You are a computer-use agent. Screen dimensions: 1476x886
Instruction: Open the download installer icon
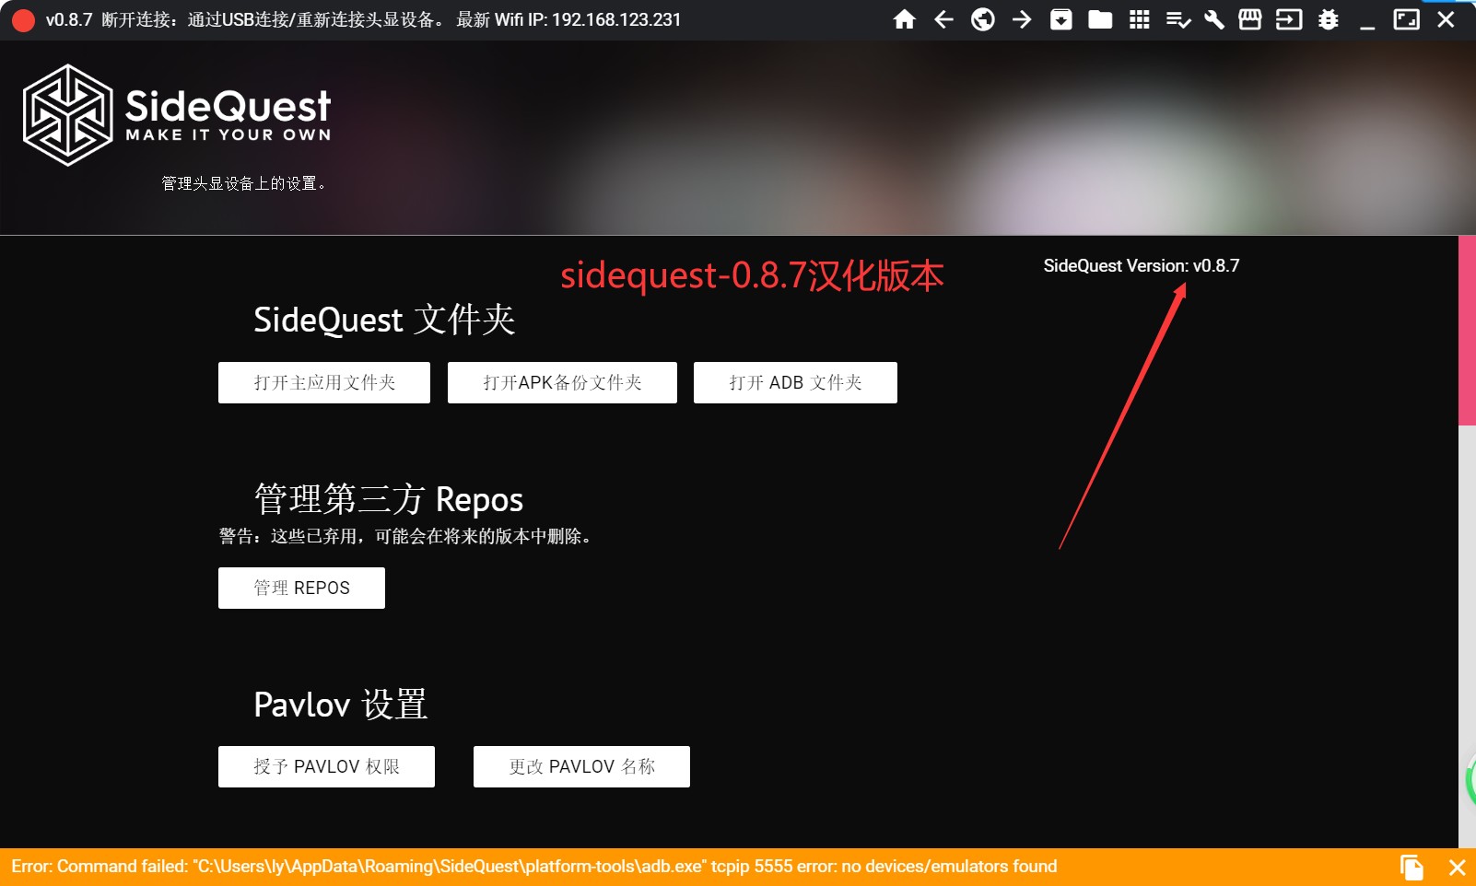[1061, 19]
